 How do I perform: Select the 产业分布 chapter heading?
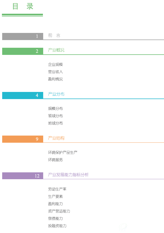pyautogui.click(x=56, y=94)
